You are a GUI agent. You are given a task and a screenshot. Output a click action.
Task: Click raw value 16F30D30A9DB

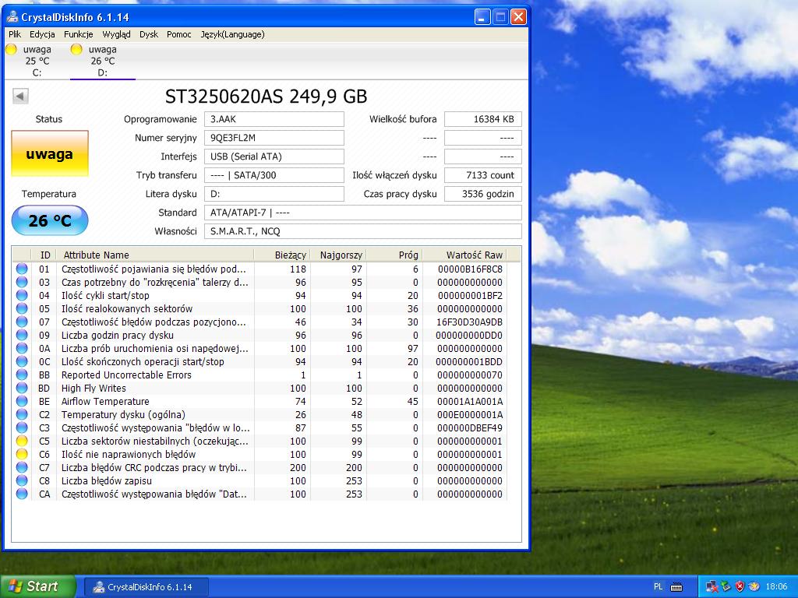click(x=469, y=322)
